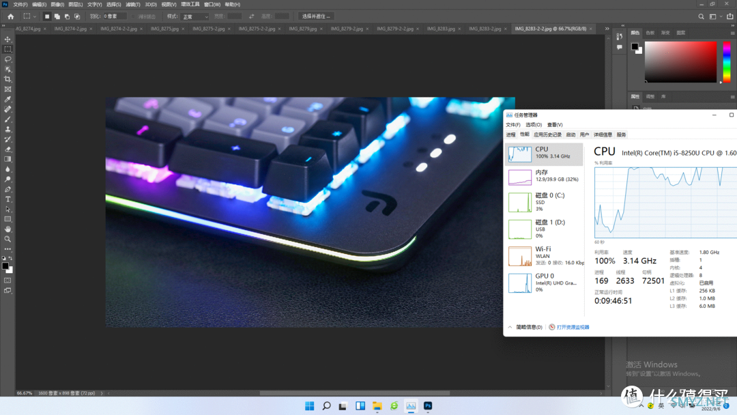
Task: Toggle Quick Mask mode
Action: pos(8,281)
